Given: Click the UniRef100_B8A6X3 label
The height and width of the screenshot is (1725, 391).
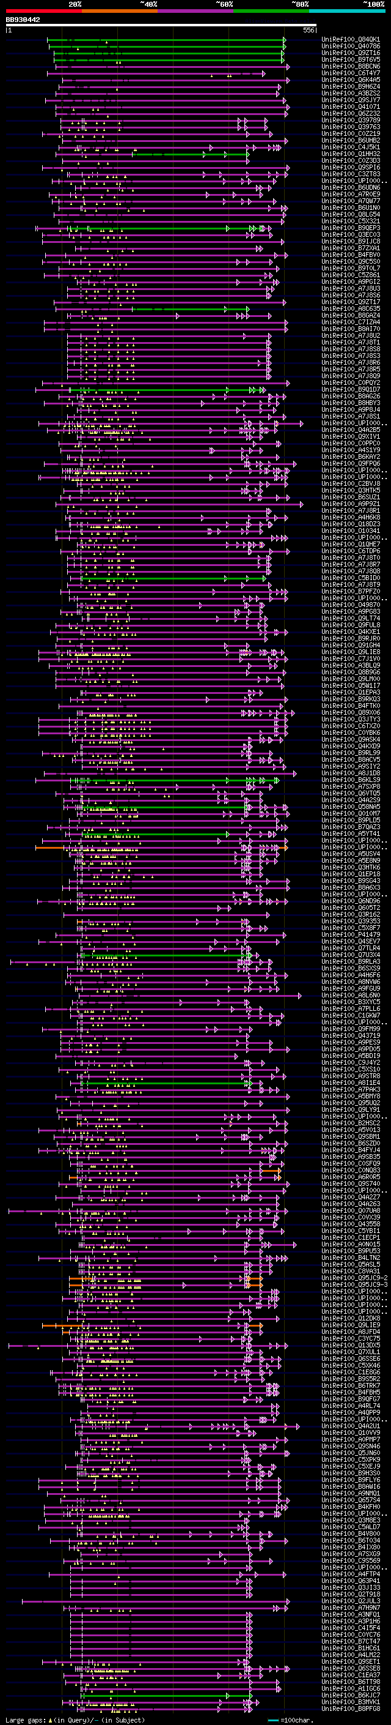Looking at the screenshot, I should [351, 887].
